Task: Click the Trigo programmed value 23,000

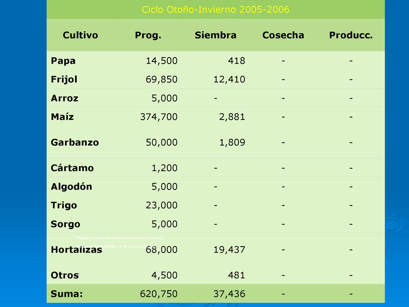Action: (161, 205)
